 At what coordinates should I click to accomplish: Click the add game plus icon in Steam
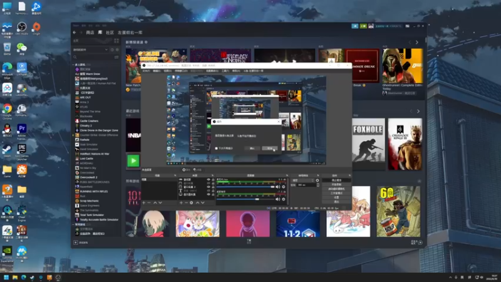[x=76, y=243]
